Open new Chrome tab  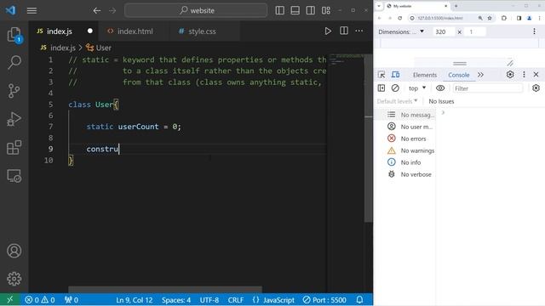pos(456,6)
